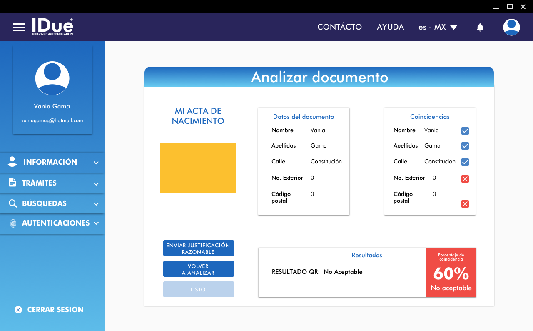Expand the Autenticaciones section chevron
533x331 pixels.
pos(96,223)
